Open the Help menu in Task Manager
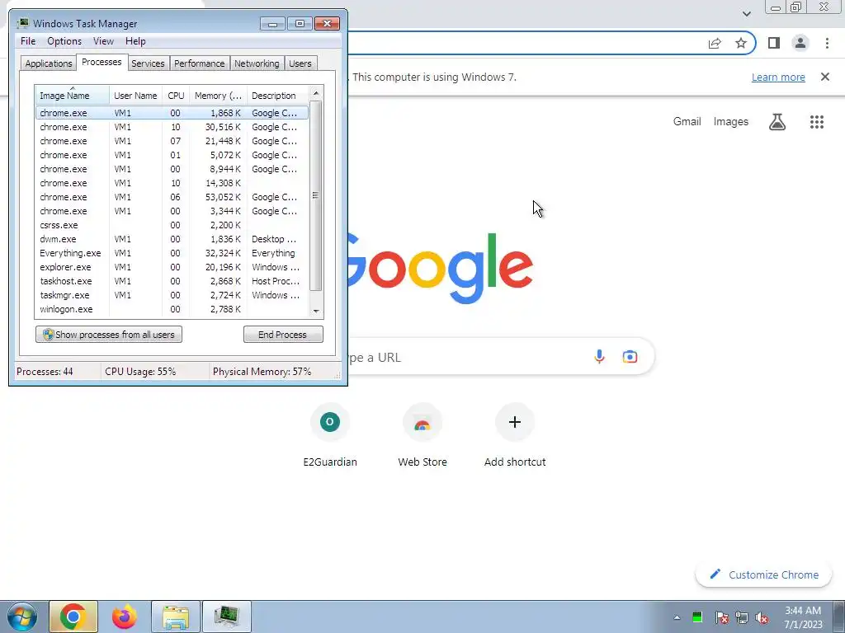Image resolution: width=845 pixels, height=633 pixels. 135,41
